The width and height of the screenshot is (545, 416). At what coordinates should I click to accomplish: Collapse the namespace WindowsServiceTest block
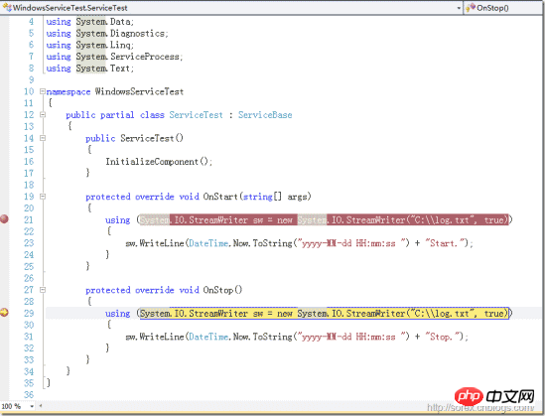[x=42, y=91]
